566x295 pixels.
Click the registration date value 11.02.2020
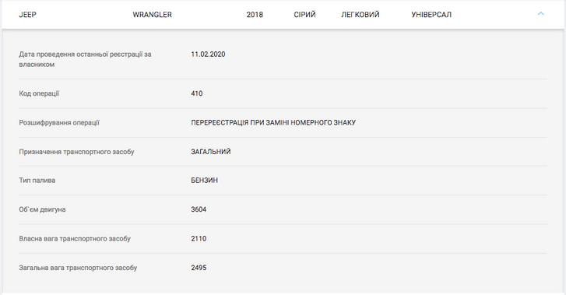(208, 54)
